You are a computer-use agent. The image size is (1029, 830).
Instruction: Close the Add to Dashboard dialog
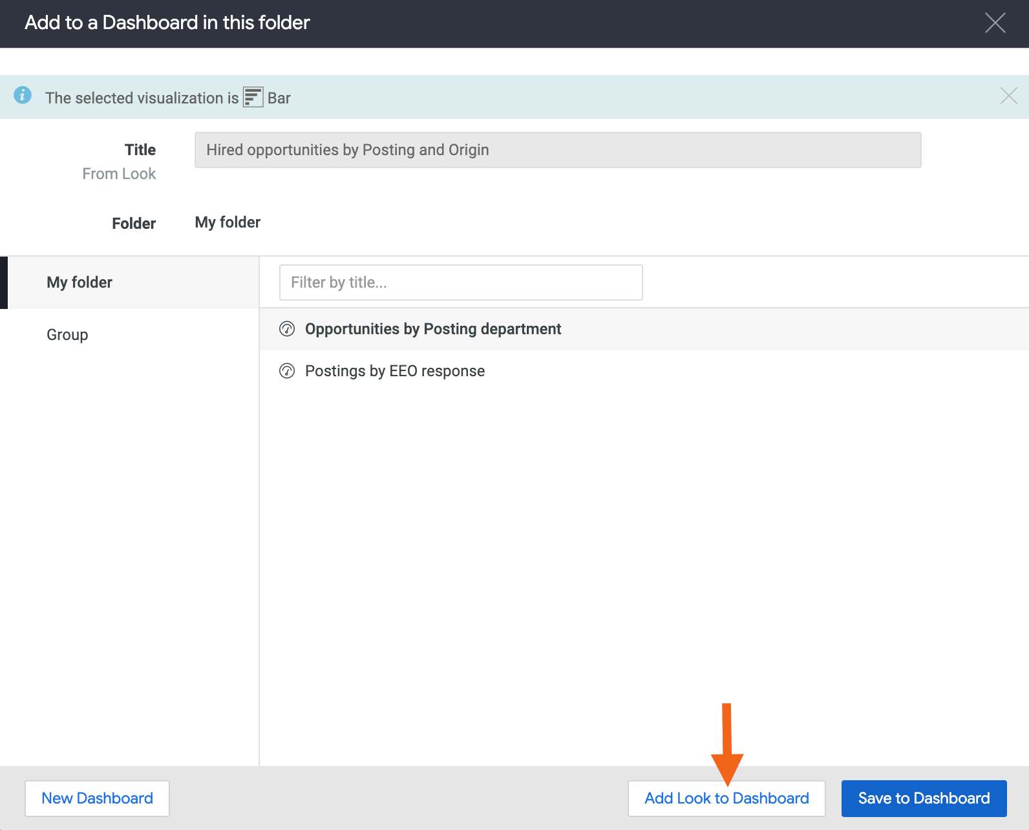pyautogui.click(x=995, y=23)
